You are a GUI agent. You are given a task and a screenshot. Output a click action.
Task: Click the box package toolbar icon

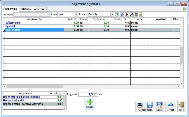click(141, 15)
